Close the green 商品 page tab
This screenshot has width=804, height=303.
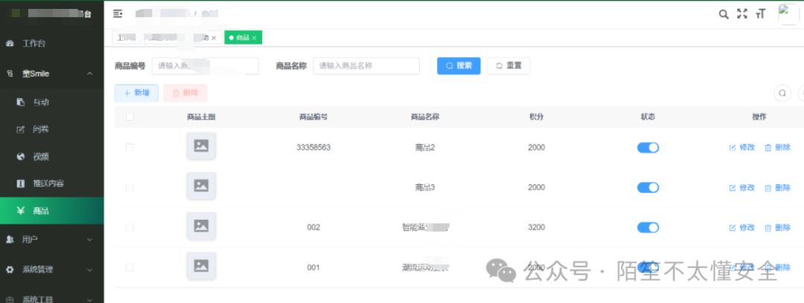tap(254, 38)
